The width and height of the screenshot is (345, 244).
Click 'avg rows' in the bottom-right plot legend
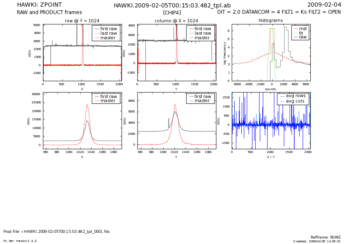295,96
